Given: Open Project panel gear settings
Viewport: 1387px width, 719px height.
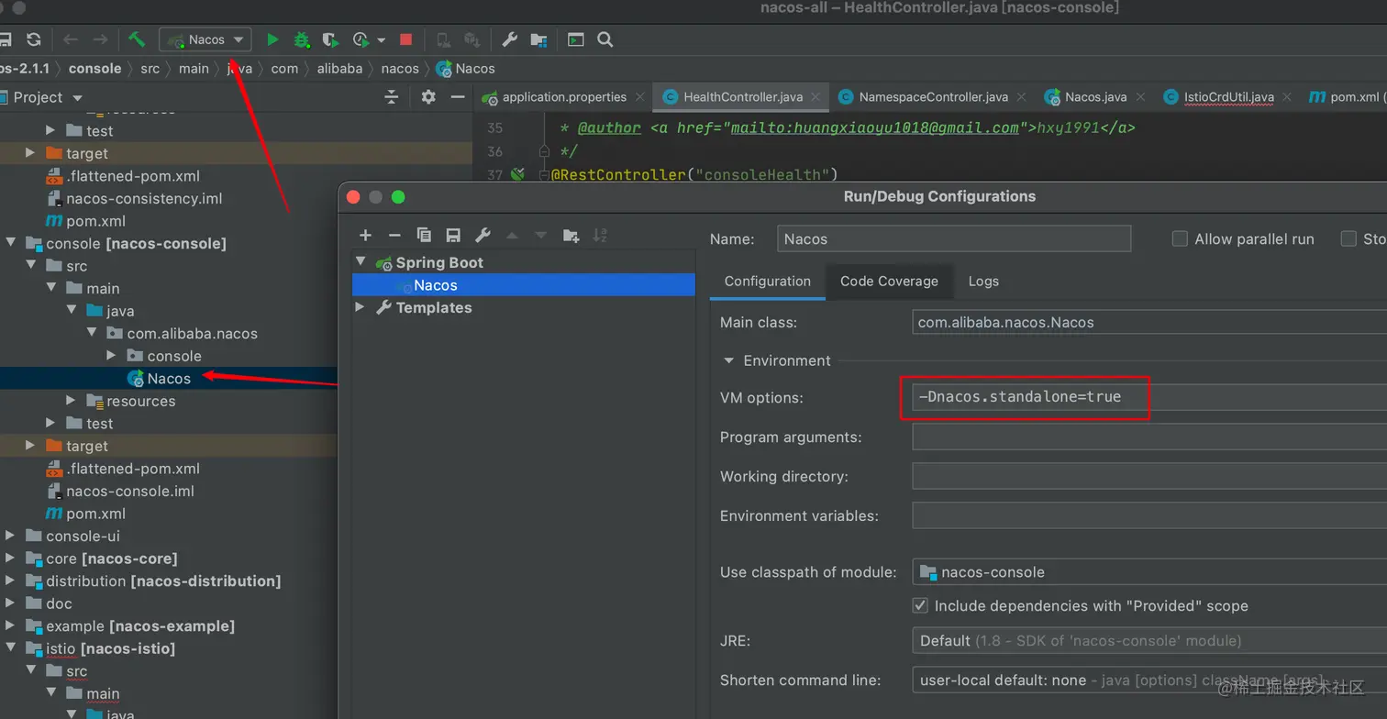Looking at the screenshot, I should pos(428,97).
